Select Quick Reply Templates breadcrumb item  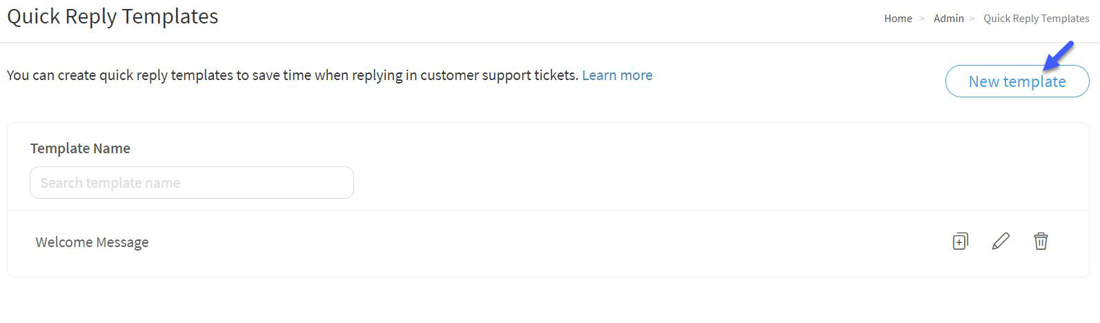click(1037, 19)
